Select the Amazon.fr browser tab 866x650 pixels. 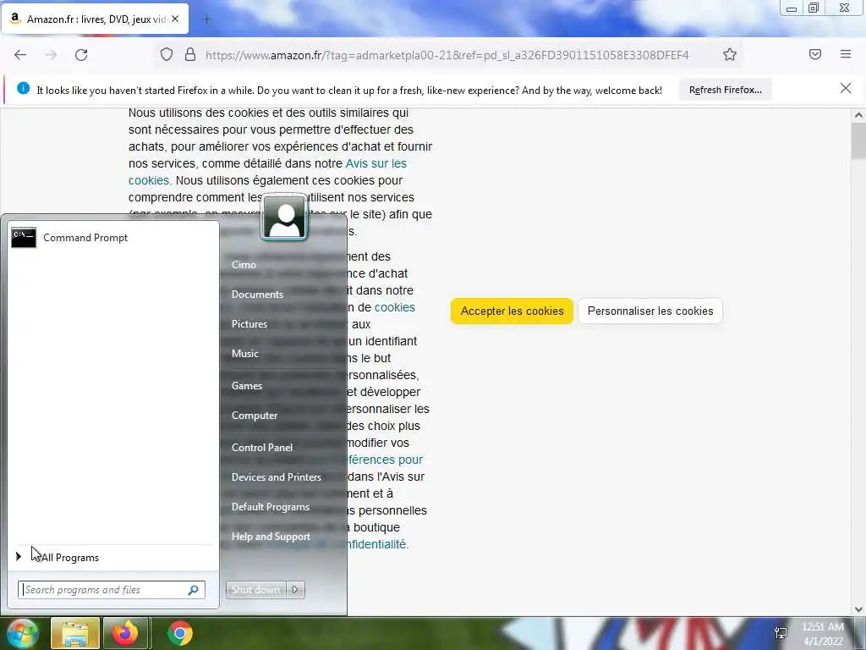pos(95,19)
